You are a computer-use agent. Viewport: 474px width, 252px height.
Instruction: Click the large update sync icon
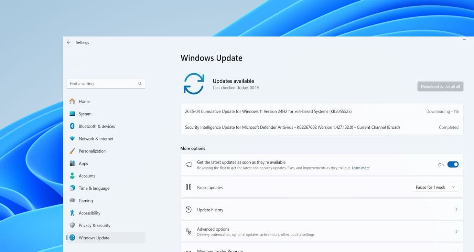click(194, 84)
